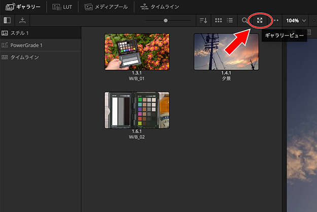Select the PowerGrade 1 album
This screenshot has width=317, height=212.
click(x=41, y=45)
